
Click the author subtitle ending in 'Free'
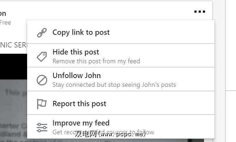pos(5,22)
